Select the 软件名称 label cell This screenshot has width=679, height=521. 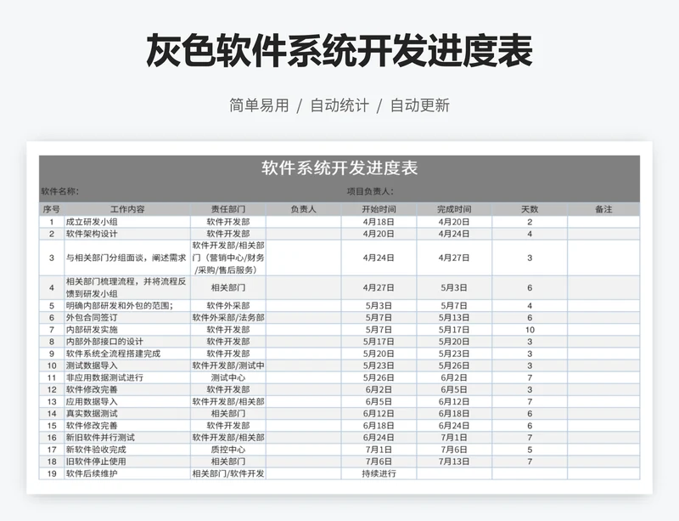click(x=59, y=191)
